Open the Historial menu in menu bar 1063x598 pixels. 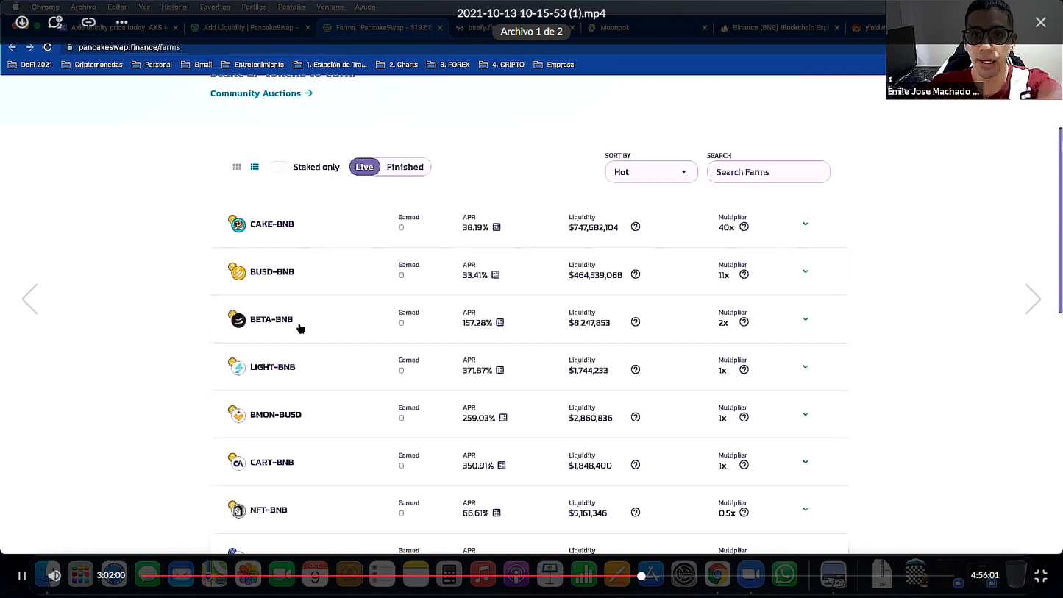coord(174,7)
